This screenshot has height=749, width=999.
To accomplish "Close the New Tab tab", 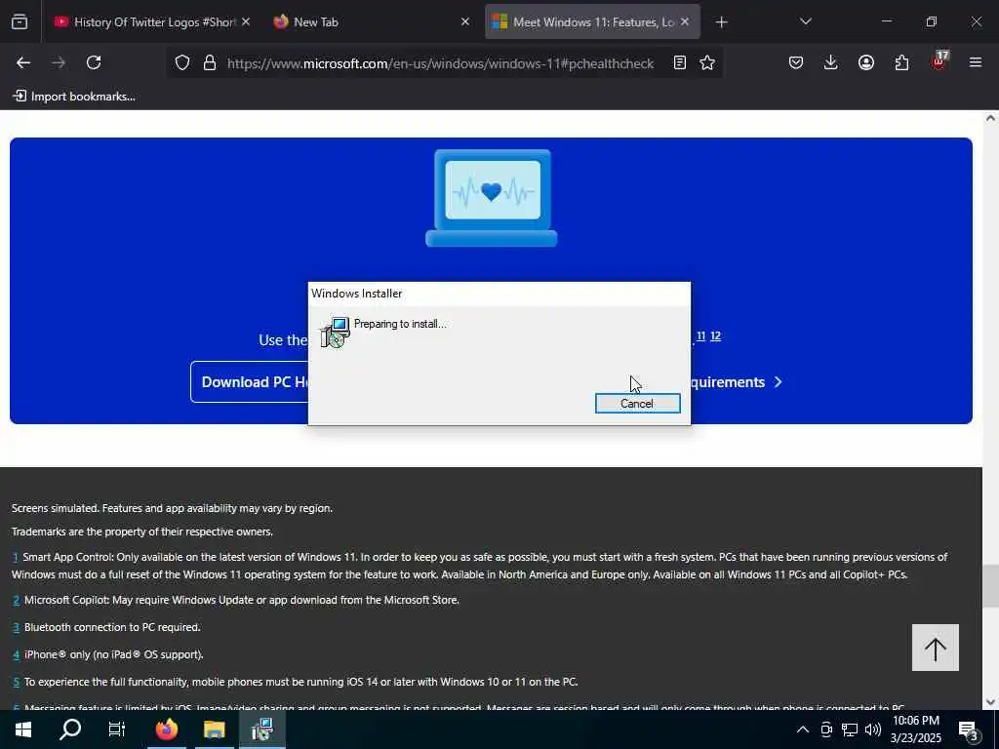I will coord(465,21).
